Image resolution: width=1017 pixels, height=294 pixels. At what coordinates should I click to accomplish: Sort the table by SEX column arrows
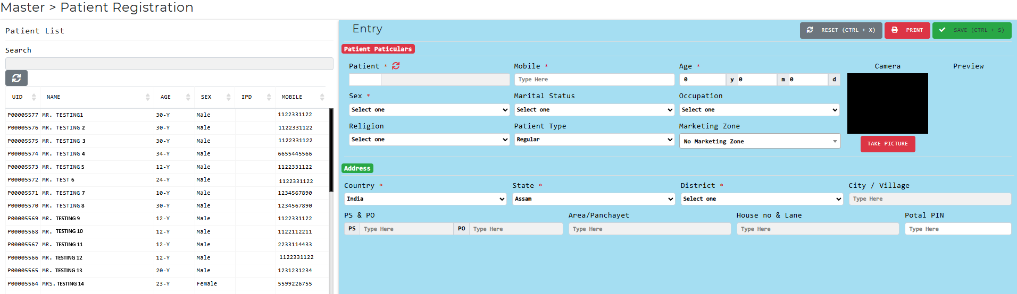click(228, 97)
